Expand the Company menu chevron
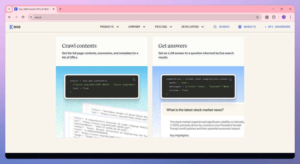The image size is (300, 164). click(144, 27)
